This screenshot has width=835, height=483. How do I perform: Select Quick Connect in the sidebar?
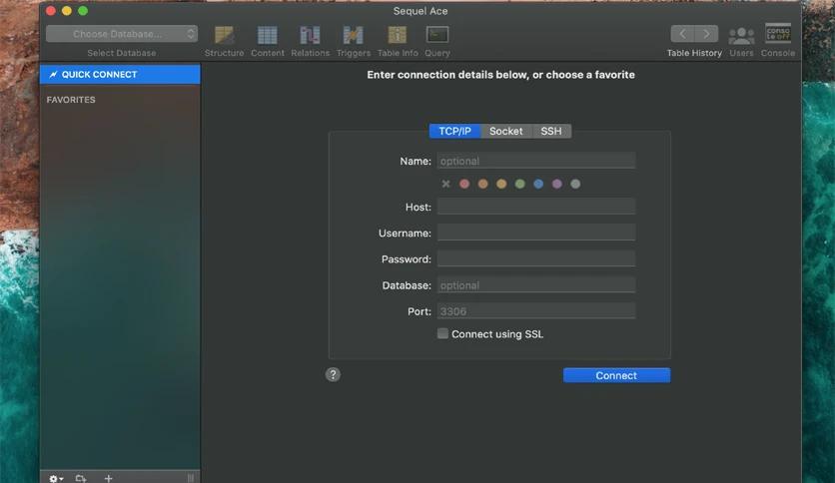120,75
